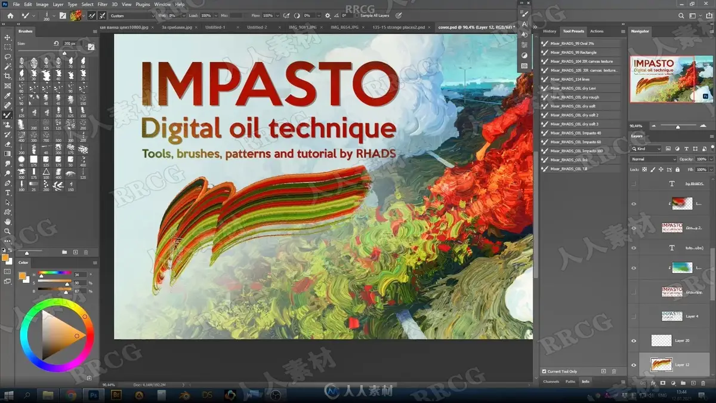
Task: Switch to the Actions tab
Action: pyautogui.click(x=597, y=31)
